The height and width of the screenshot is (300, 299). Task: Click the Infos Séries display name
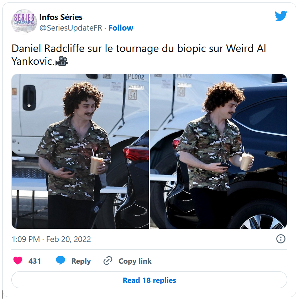[61, 17]
